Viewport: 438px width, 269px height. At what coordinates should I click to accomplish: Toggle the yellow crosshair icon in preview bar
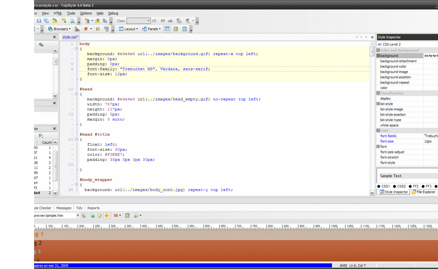(x=107, y=216)
